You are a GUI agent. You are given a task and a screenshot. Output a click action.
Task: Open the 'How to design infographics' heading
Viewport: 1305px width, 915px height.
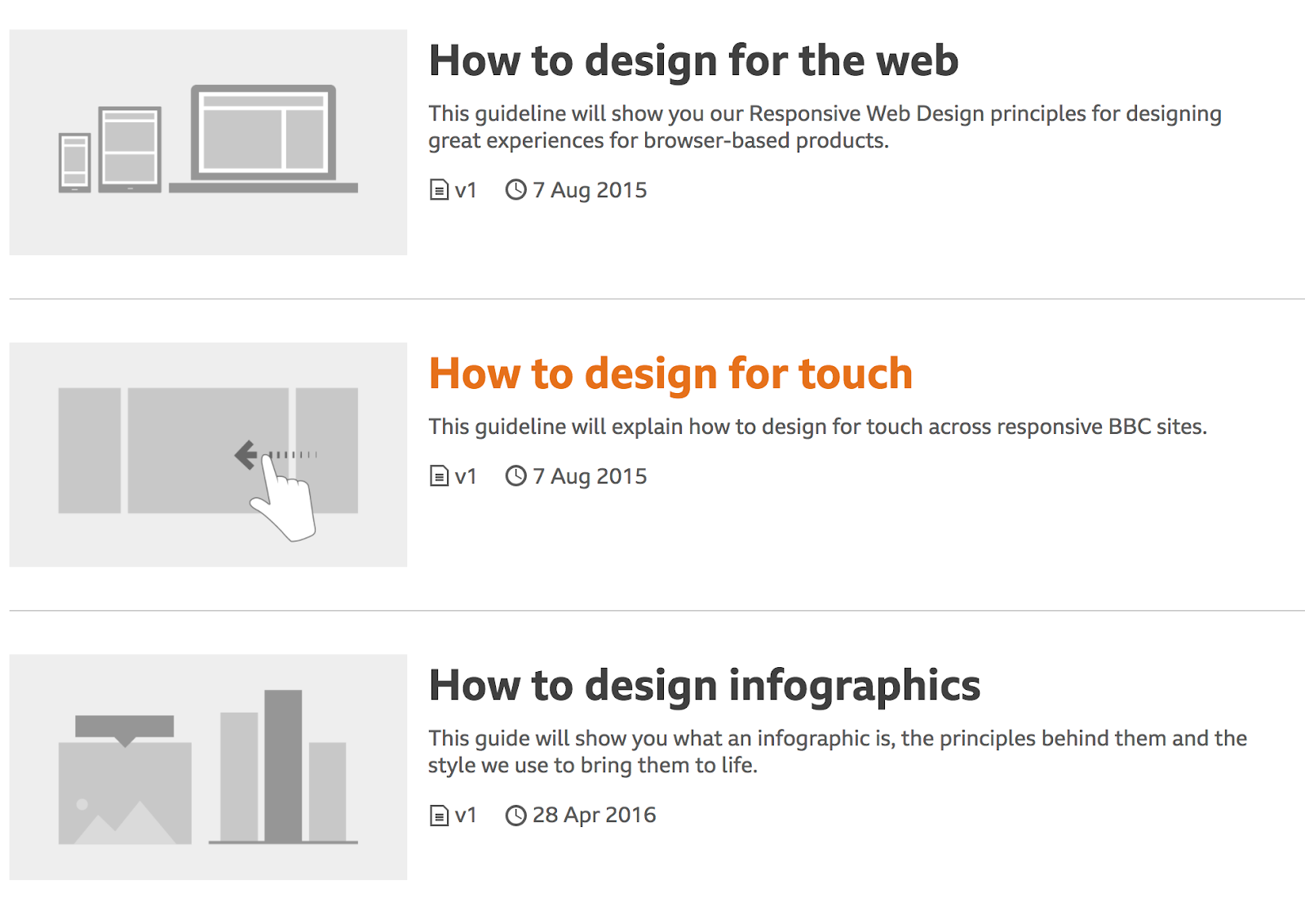tap(705, 686)
